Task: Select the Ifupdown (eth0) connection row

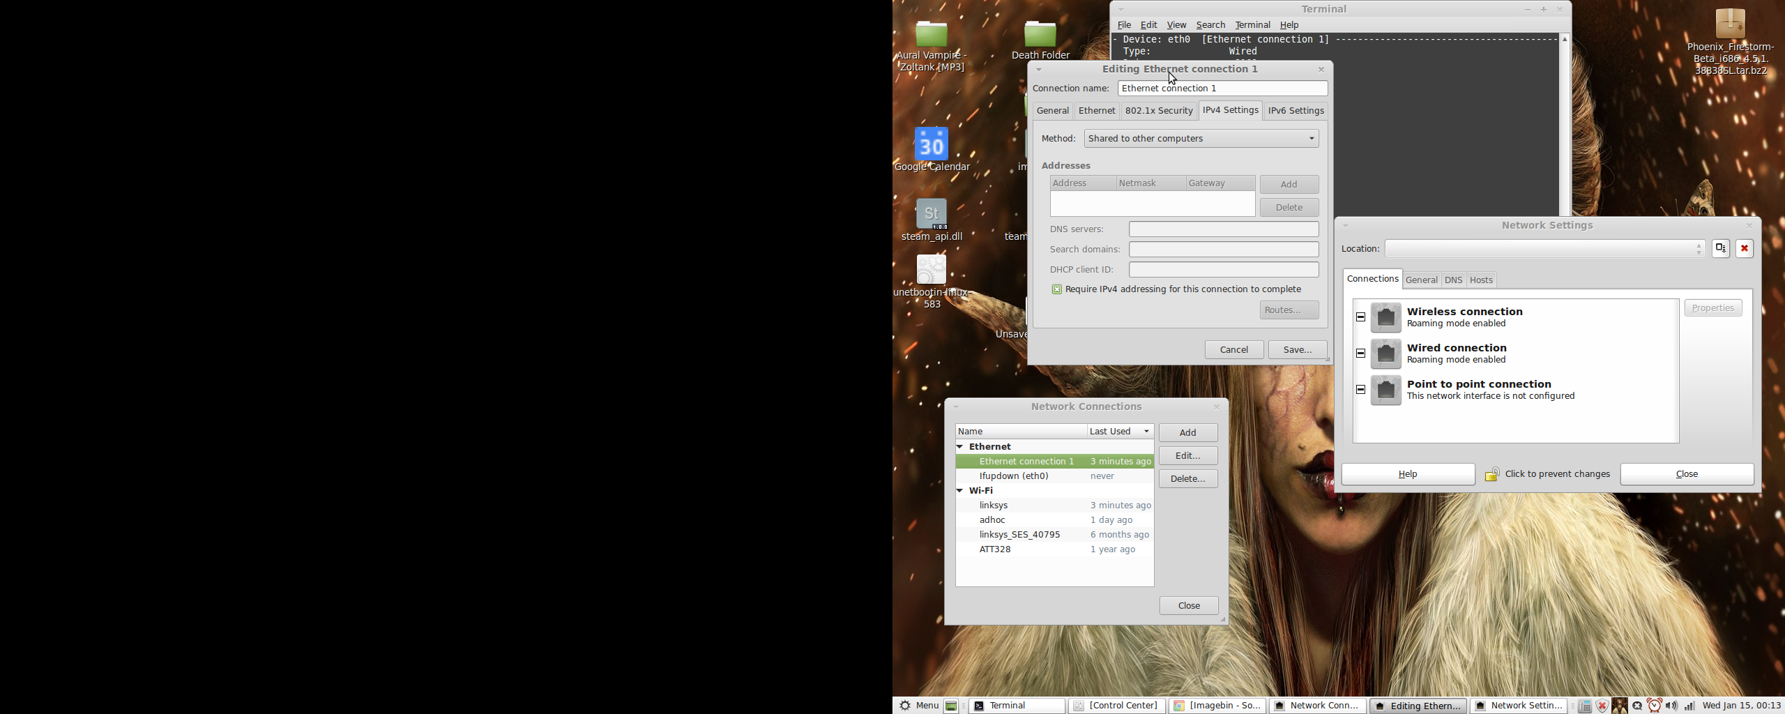Action: tap(1054, 476)
